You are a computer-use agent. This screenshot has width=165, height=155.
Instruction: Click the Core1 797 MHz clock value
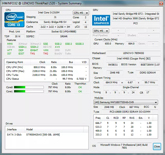coord(53,92)
